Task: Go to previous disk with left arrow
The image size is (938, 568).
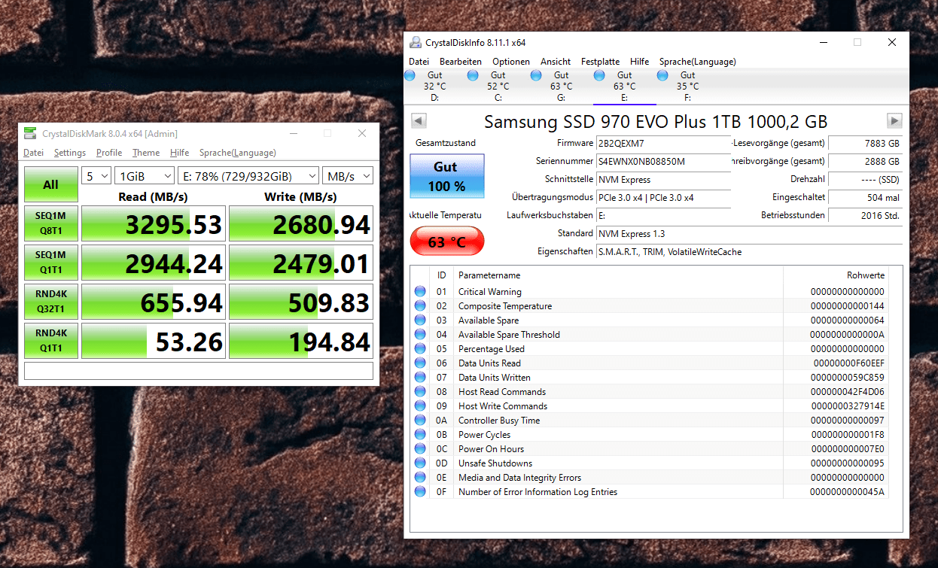Action: [x=419, y=120]
